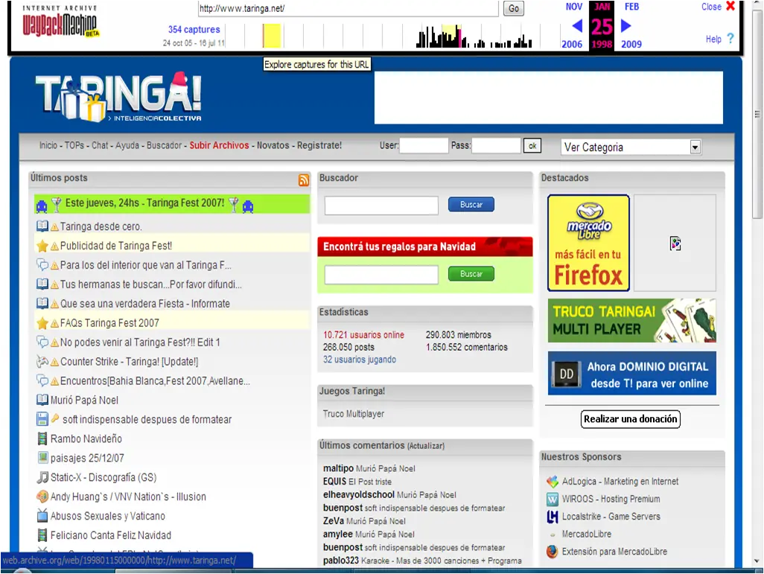764x574 pixels.
Task: Focus the Wayback URL input field
Action: 348,8
